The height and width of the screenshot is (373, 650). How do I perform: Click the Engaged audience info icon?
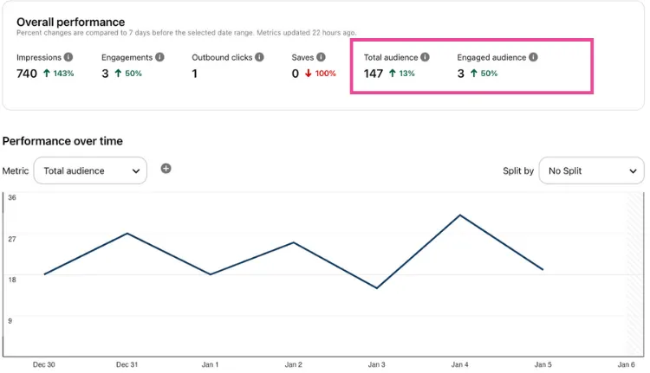pyautogui.click(x=534, y=57)
